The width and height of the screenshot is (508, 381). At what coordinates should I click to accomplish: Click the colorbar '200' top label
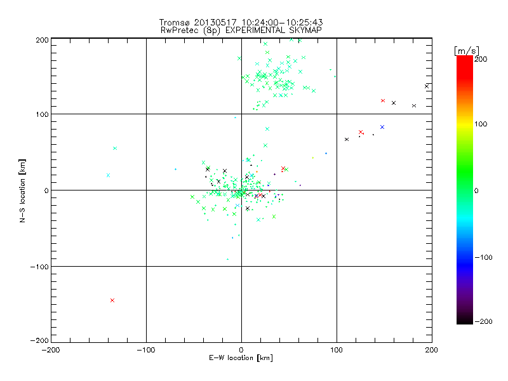pos(481,59)
